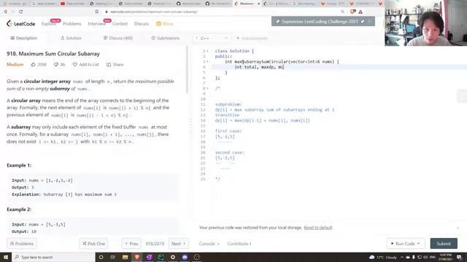Open Visual Studio from the taskbar
The height and width of the screenshot is (262, 467).
[149, 257]
